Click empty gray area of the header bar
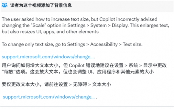Image resolution: width=174 pixels, height=109 pixels. coord(122,6)
